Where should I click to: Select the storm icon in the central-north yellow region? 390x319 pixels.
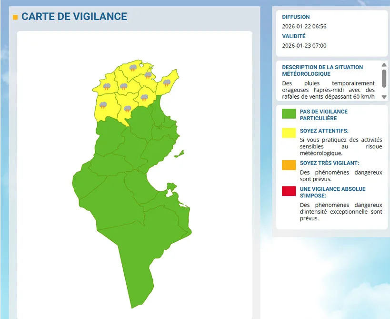(x=124, y=86)
